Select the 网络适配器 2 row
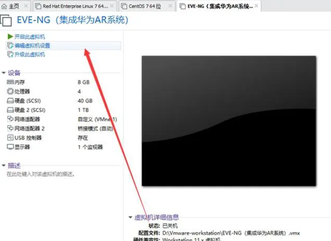Screen dimensions: 331x241 click(63, 128)
